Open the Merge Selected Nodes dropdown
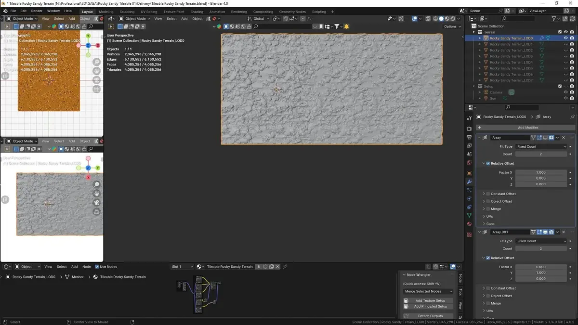578x325 pixels. [x=428, y=291]
